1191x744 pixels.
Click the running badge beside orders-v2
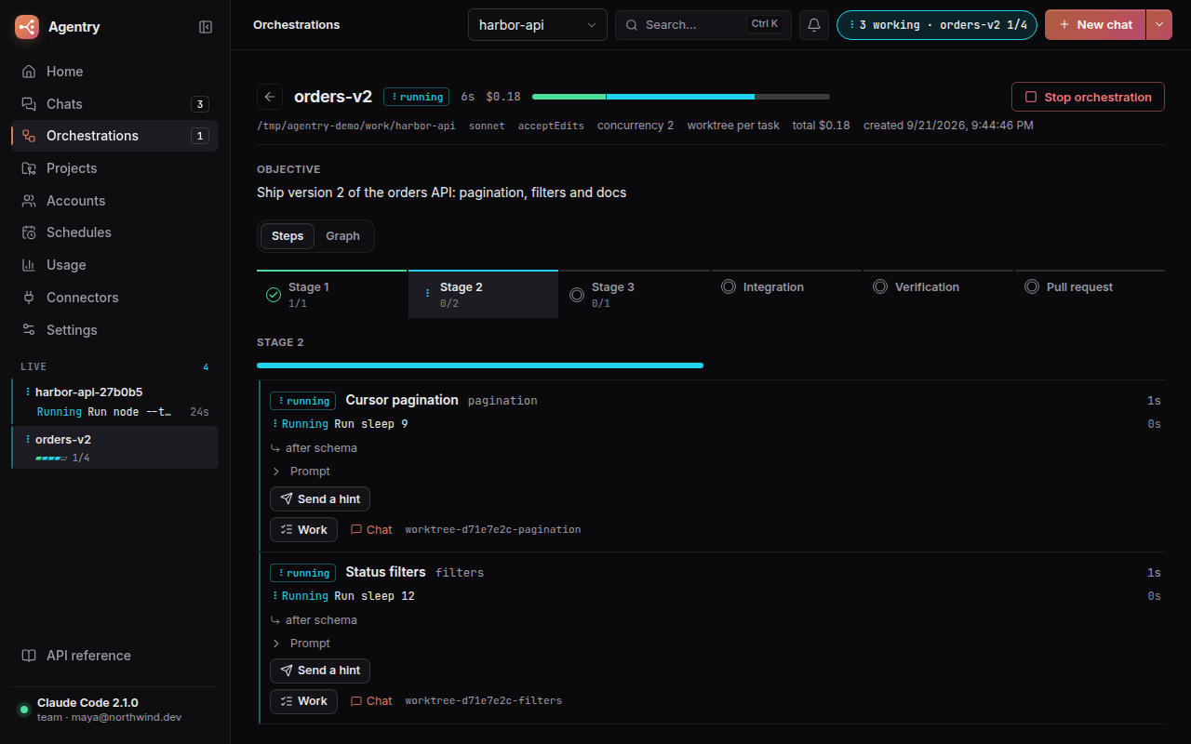pyautogui.click(x=416, y=97)
